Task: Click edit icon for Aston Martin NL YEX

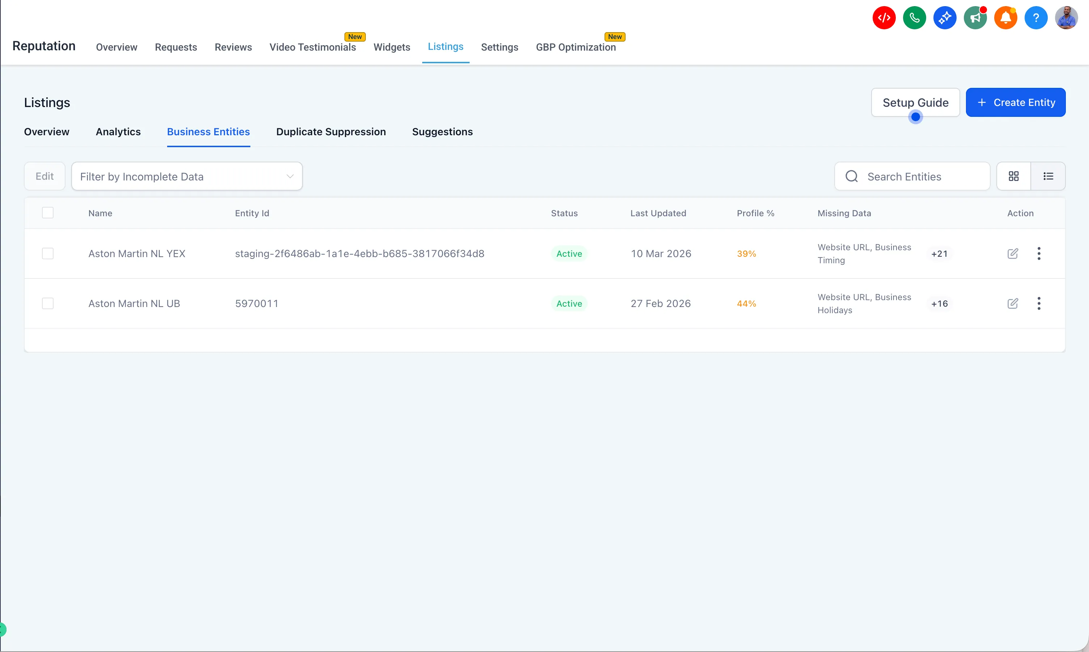Action: tap(1013, 253)
